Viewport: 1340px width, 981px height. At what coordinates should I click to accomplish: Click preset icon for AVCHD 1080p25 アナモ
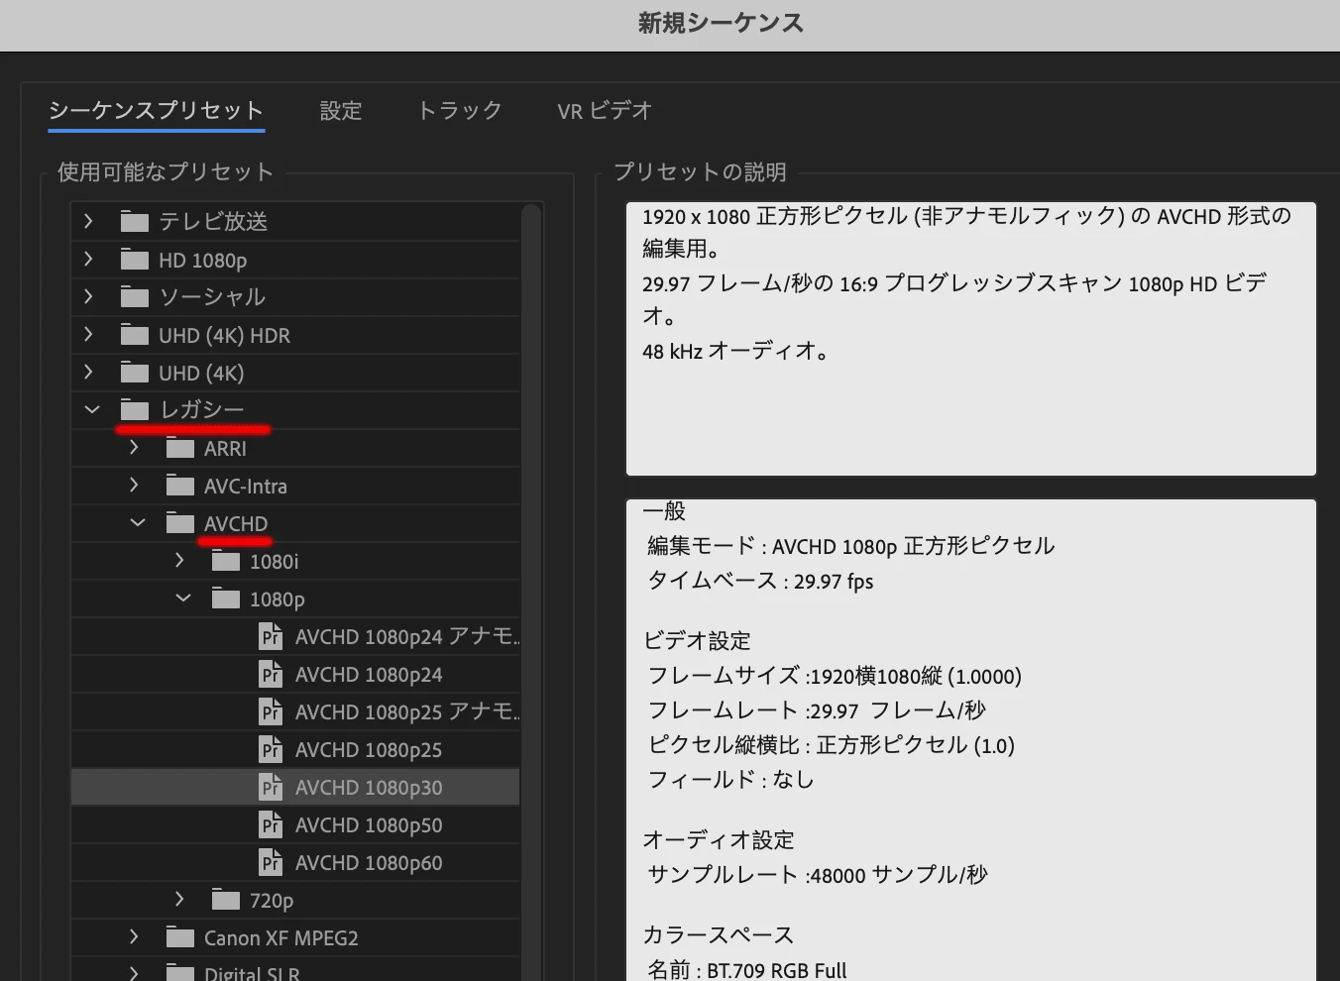(271, 711)
